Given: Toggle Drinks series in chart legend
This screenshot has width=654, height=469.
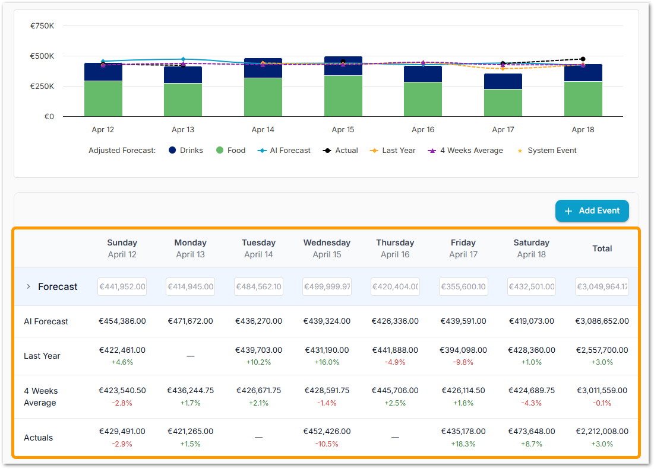Looking at the screenshot, I should (x=186, y=151).
